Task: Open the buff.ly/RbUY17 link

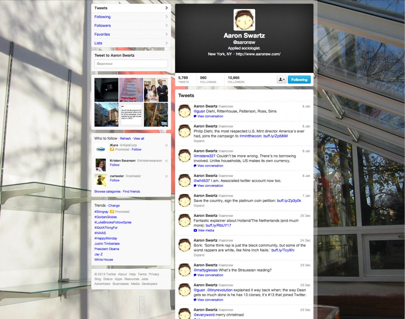Action: (218, 226)
